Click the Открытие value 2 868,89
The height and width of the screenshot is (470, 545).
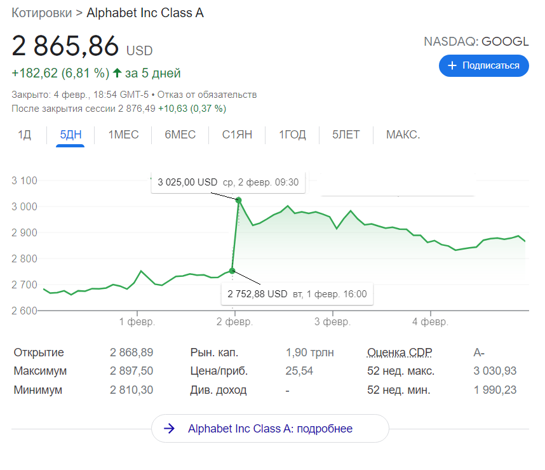tap(131, 352)
